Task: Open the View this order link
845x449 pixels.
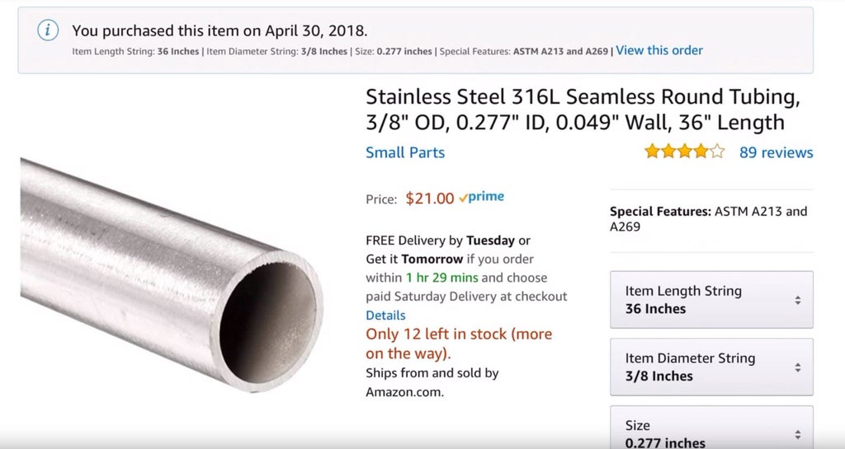Action: (x=659, y=50)
